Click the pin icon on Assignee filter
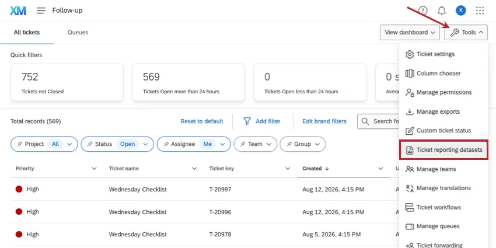Viewport: 496px width, 248px height. point(166,144)
